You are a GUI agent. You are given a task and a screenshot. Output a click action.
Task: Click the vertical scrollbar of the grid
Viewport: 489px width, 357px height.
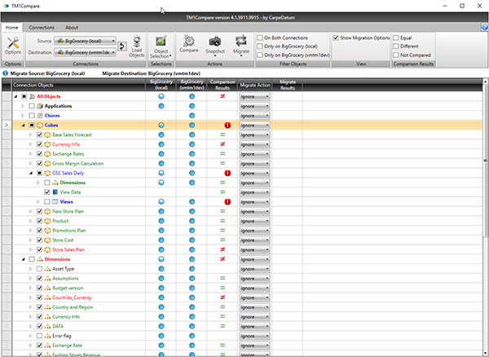(485, 161)
